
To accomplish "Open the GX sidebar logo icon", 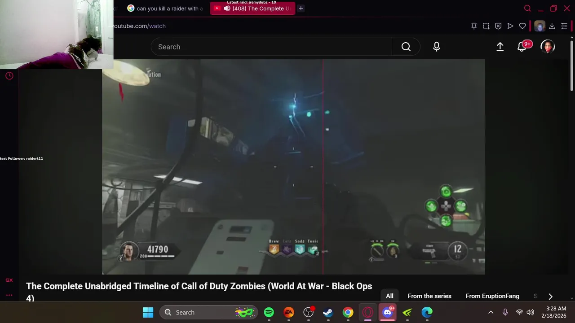I will [x=9, y=280].
